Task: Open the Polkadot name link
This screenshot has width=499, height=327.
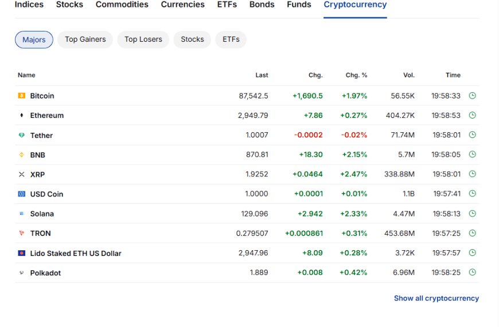Action: point(45,273)
